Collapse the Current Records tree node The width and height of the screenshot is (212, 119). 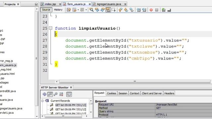point(42,100)
